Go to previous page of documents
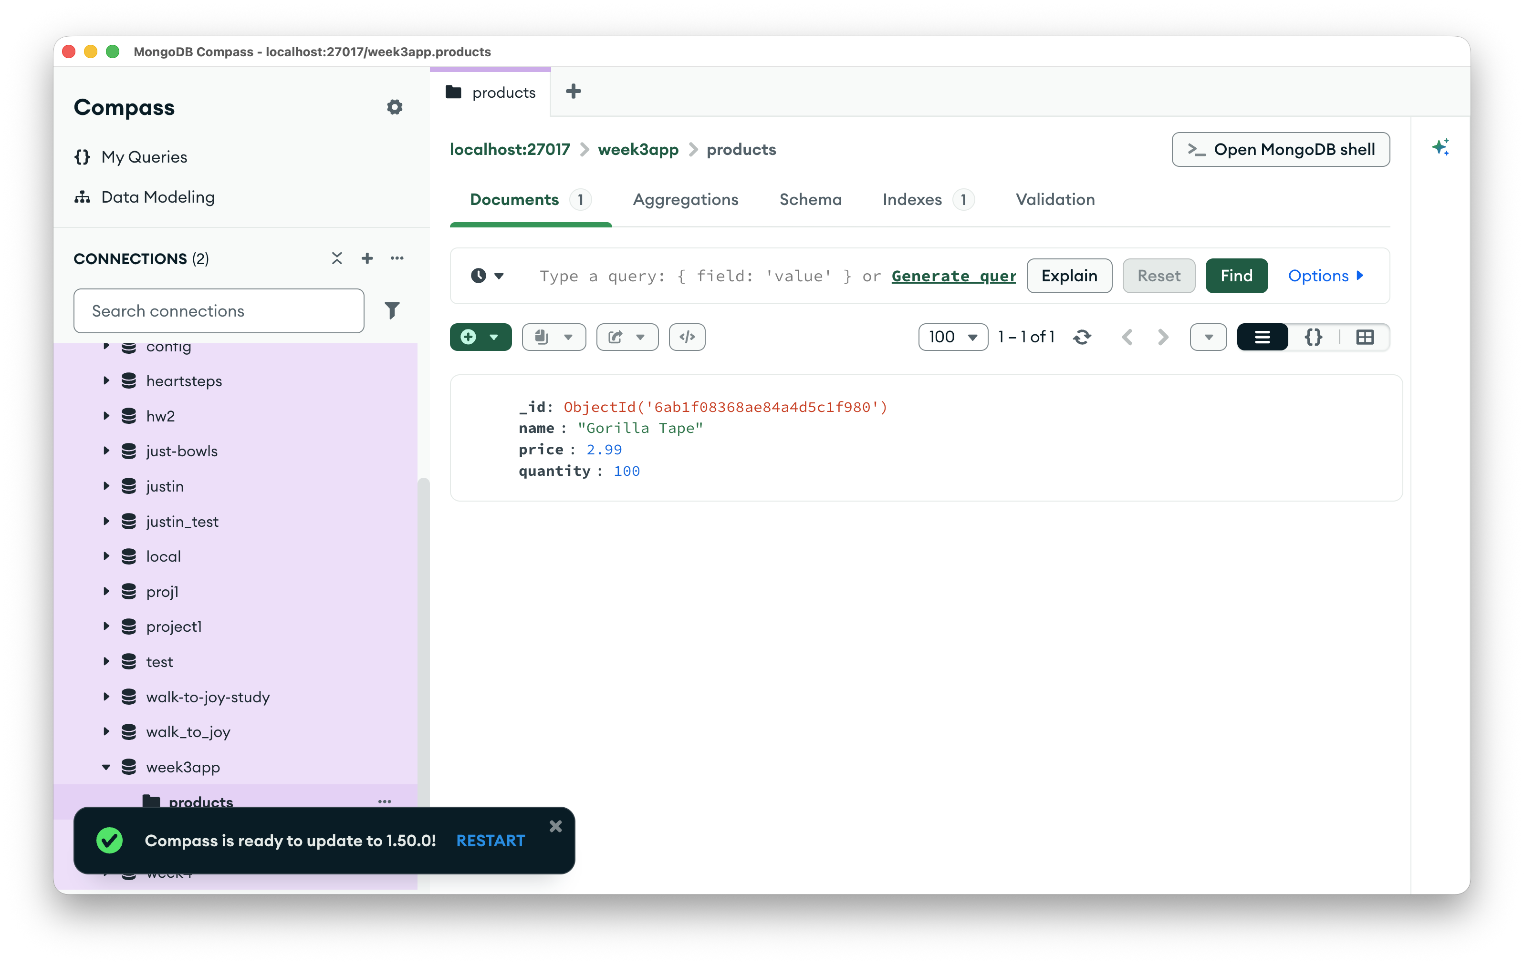 (1127, 337)
